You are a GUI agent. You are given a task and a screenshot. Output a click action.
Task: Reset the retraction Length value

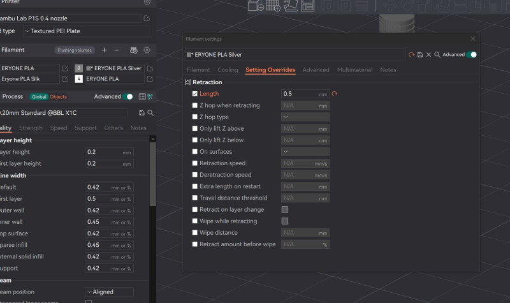335,94
